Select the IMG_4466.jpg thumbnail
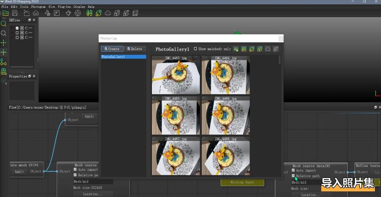381x197 pixels. pos(226,116)
